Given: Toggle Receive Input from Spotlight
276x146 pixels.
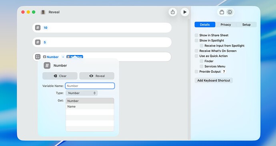Looking at the screenshot, I should (x=202, y=45).
